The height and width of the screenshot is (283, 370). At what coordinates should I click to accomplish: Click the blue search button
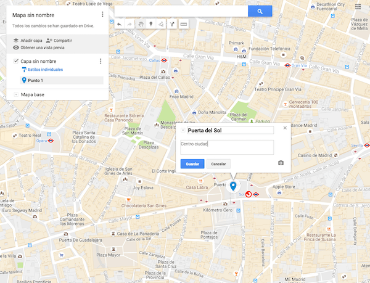click(x=260, y=11)
